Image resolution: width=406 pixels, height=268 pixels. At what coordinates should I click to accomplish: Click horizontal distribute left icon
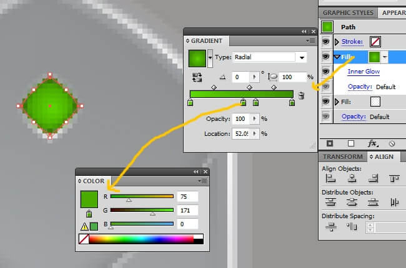pyautogui.click(x=394, y=202)
